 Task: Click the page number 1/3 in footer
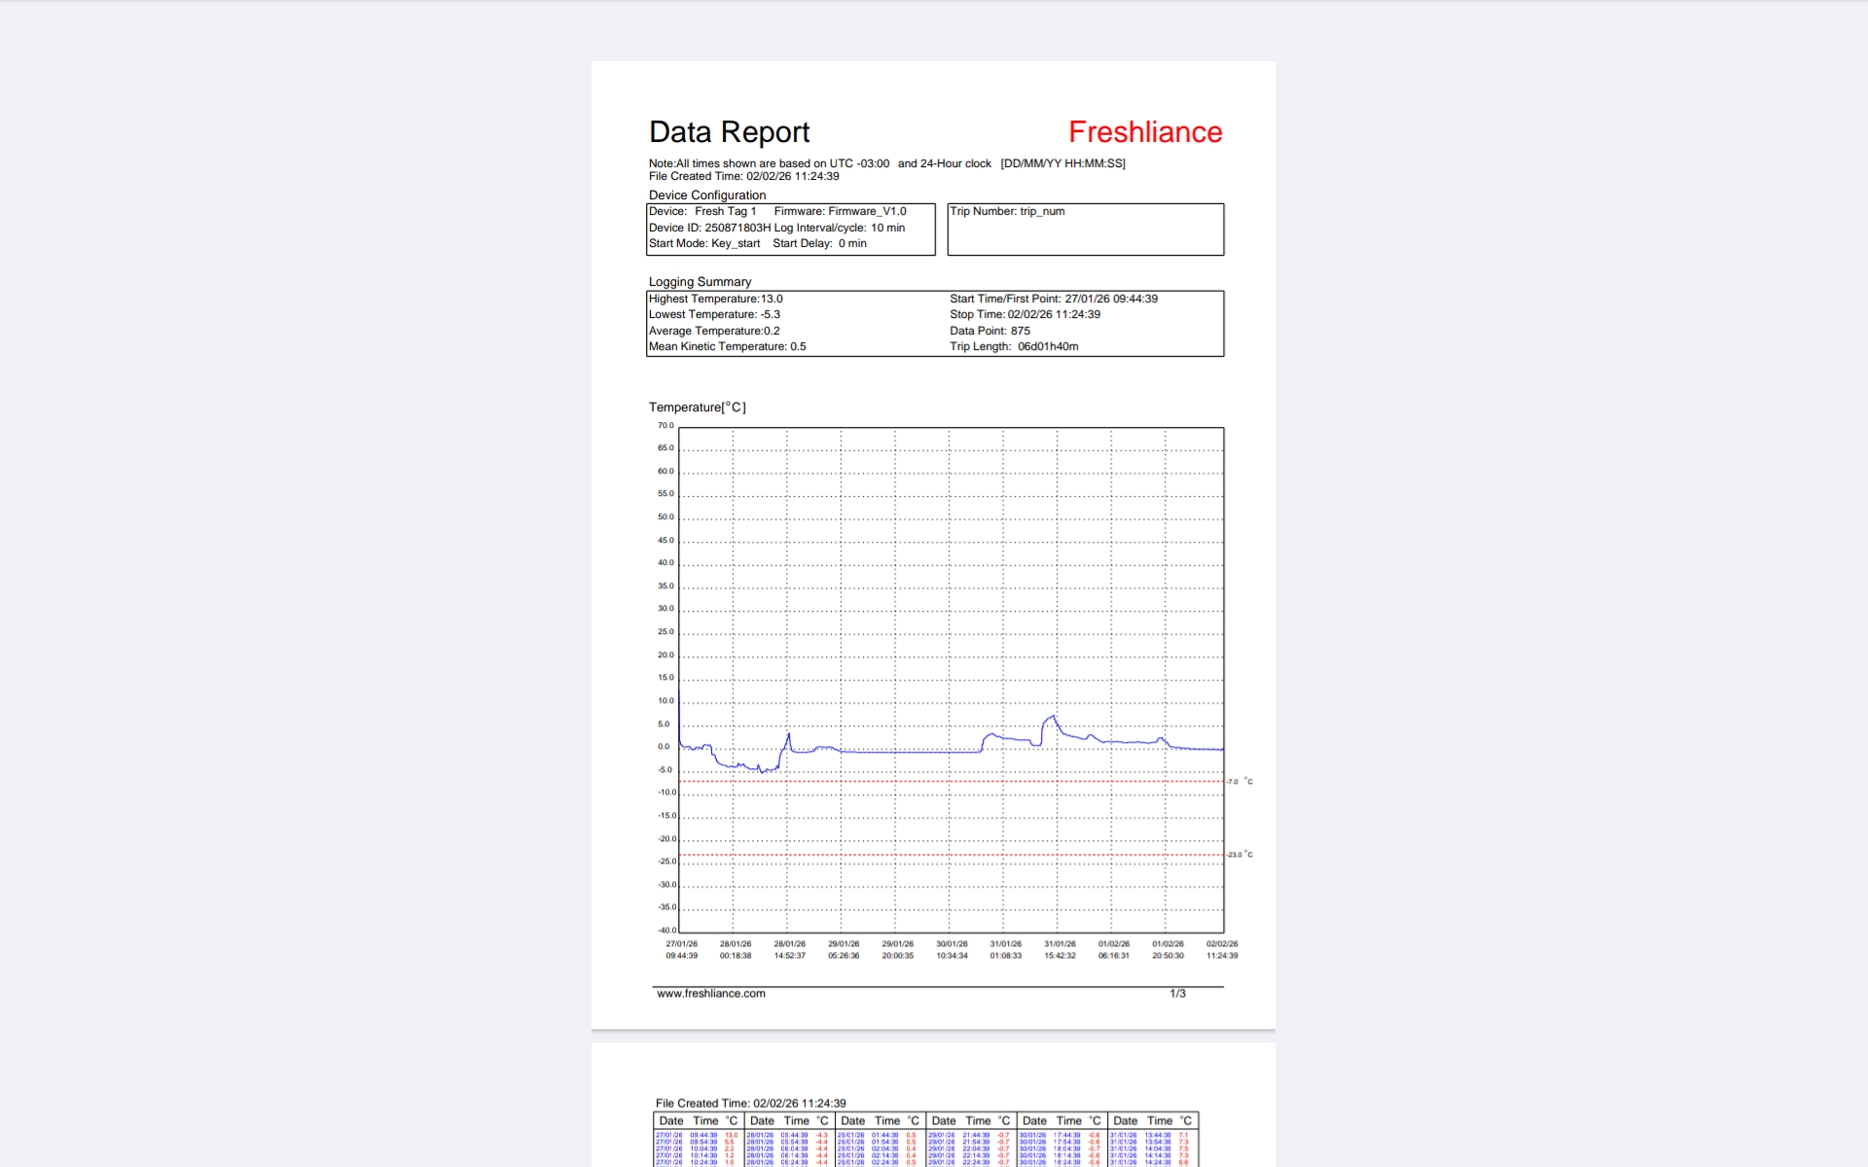[1177, 993]
